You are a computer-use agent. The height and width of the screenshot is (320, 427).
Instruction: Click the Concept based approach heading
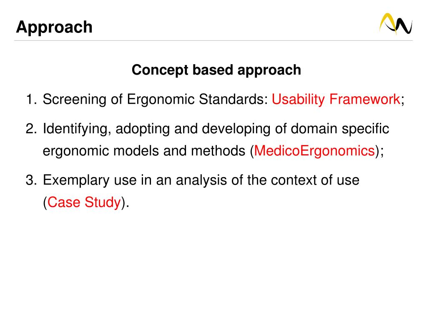(216, 70)
